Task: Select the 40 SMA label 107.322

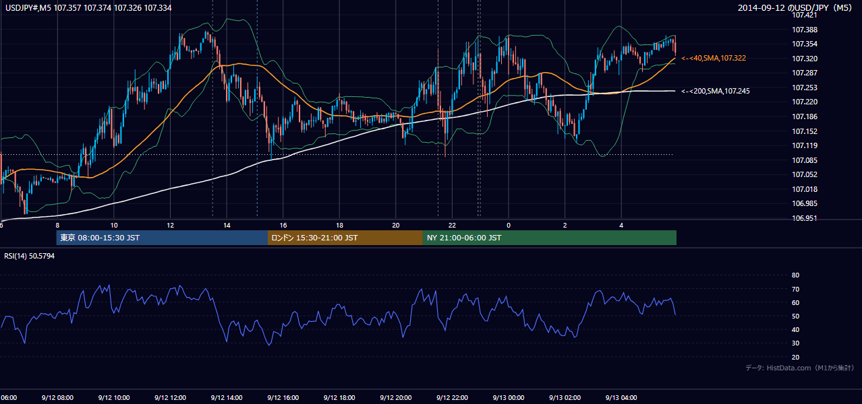Action: 714,59
